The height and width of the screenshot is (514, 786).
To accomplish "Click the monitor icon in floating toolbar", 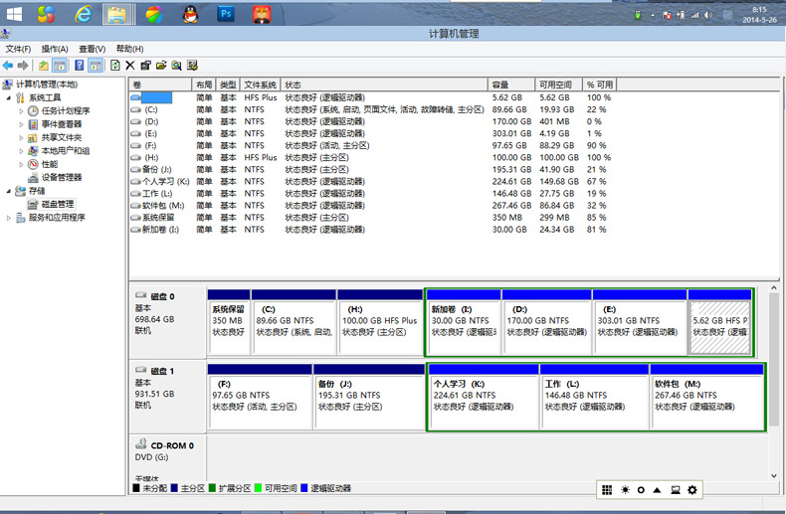I will coord(676,490).
